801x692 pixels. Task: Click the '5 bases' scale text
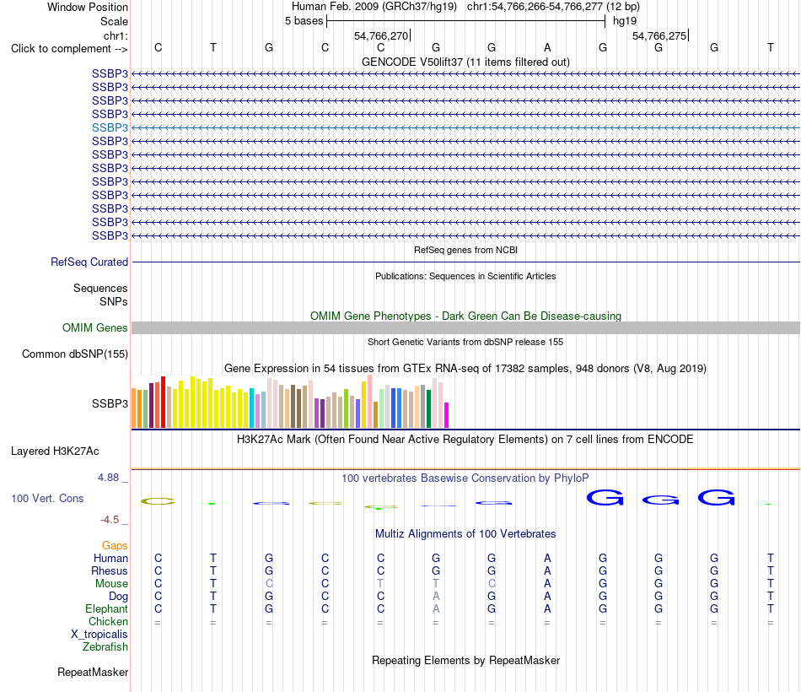pos(304,21)
